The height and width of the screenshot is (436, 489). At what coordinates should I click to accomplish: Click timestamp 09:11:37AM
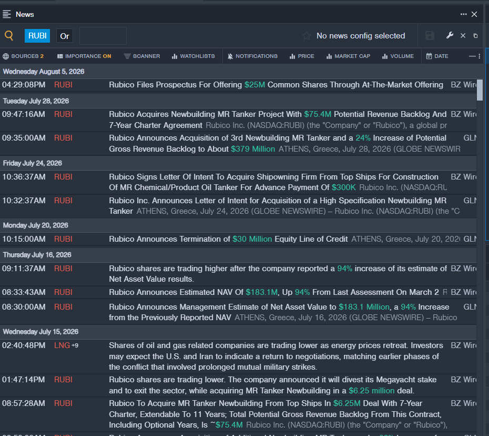coord(24,269)
